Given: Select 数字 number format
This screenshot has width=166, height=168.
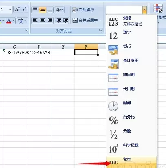Looking at the screenshot, I should [x=131, y=35].
